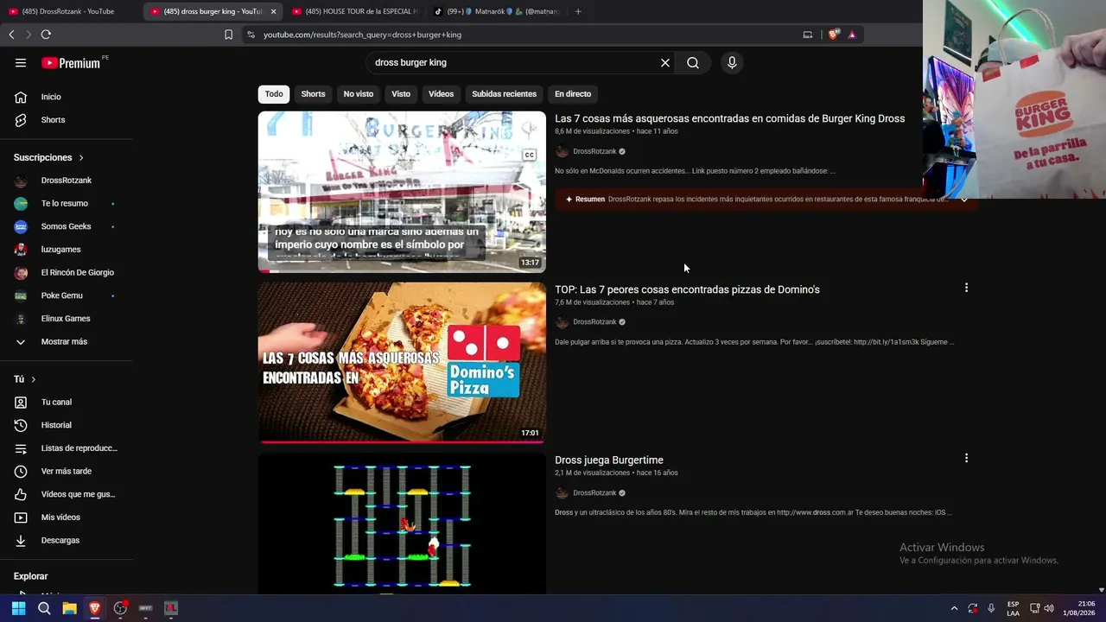Select the No visto filter chip
The image size is (1106, 622).
pos(359,94)
